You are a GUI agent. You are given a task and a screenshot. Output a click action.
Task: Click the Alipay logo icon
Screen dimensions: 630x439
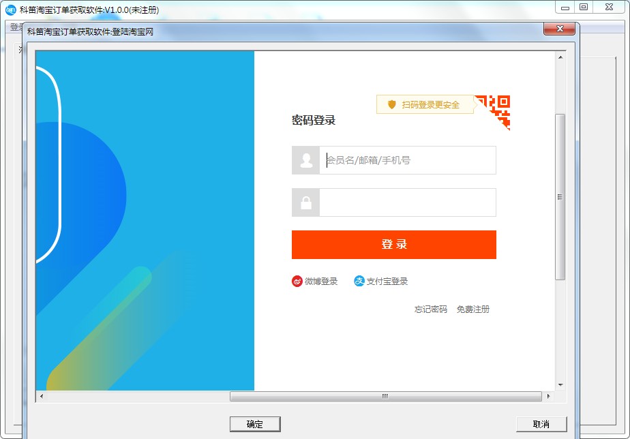pyautogui.click(x=359, y=281)
